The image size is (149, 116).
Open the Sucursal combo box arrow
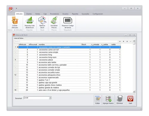tap(50, 98)
